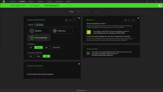
Task: Expand the Profil dropdown
Action: [85, 12]
